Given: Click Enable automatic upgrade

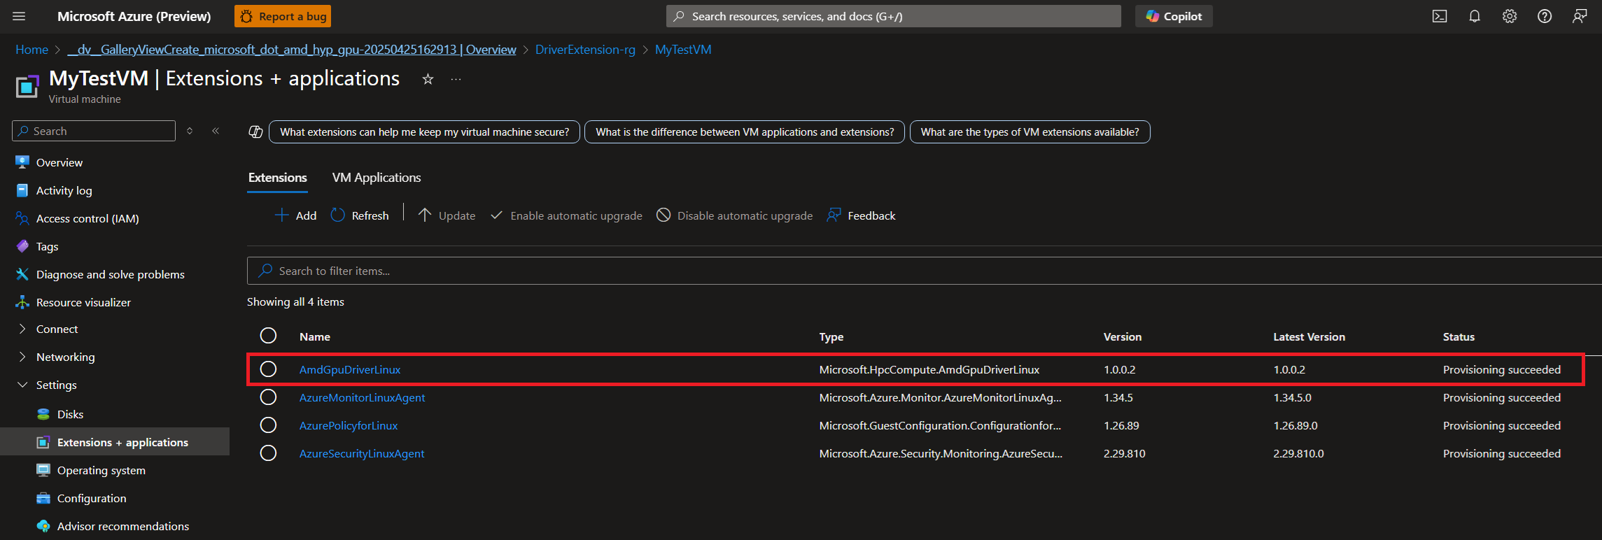Looking at the screenshot, I should (x=565, y=215).
